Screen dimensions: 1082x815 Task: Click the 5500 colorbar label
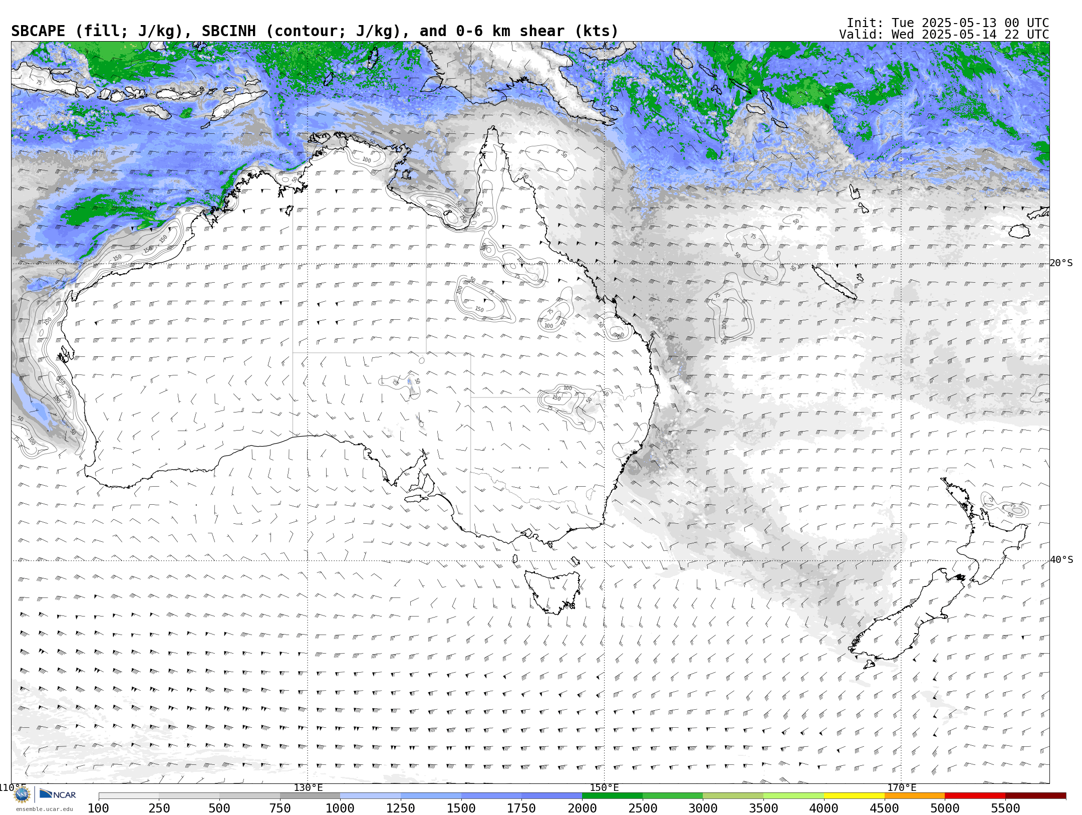[1005, 808]
